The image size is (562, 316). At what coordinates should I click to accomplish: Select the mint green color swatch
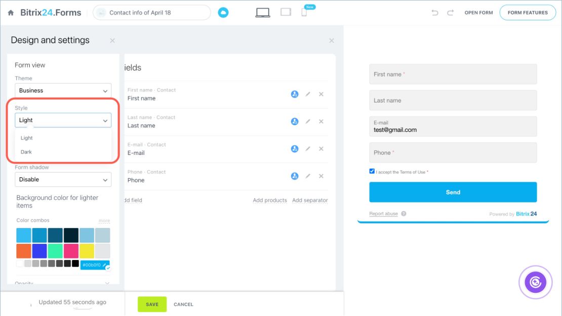tap(55, 251)
